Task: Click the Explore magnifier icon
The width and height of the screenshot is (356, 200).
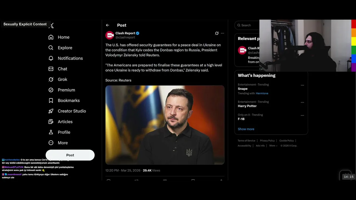Action: point(51,48)
